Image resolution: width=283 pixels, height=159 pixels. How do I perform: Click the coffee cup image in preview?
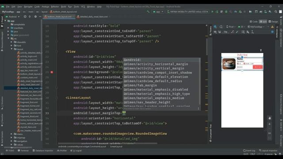(229, 64)
